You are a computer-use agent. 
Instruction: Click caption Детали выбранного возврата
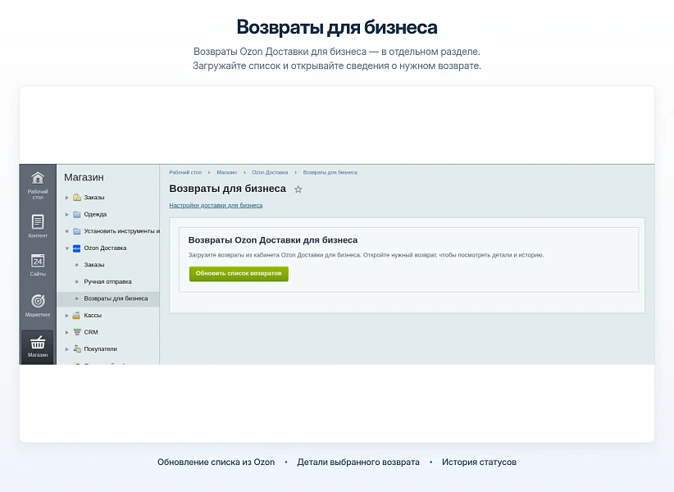click(358, 462)
